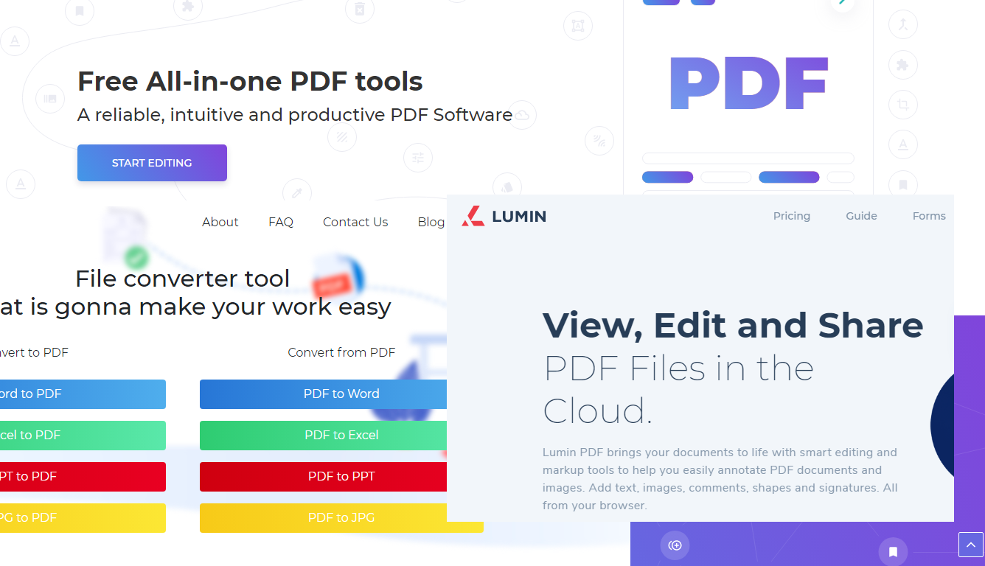
Task: Click the scroll-to-top arrow button
Action: 970,545
